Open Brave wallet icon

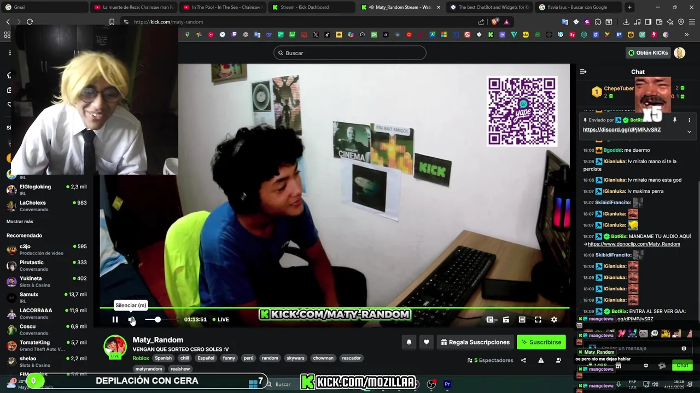point(658,22)
